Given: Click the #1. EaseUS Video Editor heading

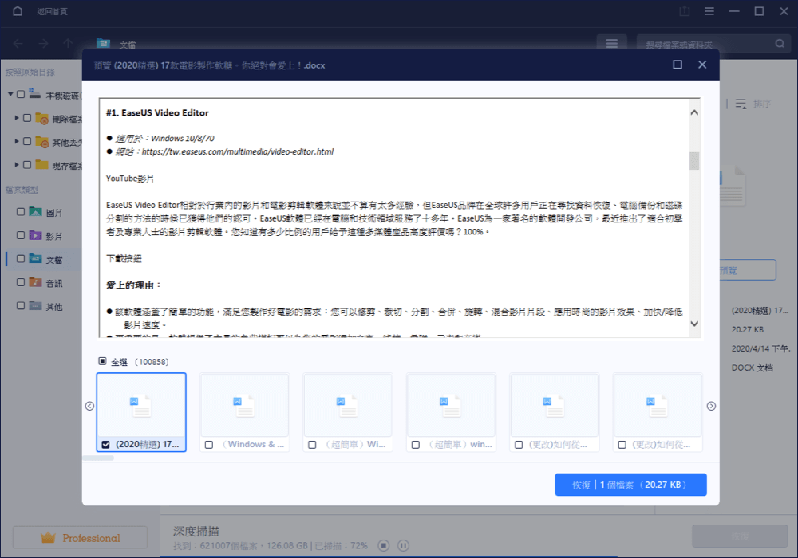Looking at the screenshot, I should click(x=157, y=113).
